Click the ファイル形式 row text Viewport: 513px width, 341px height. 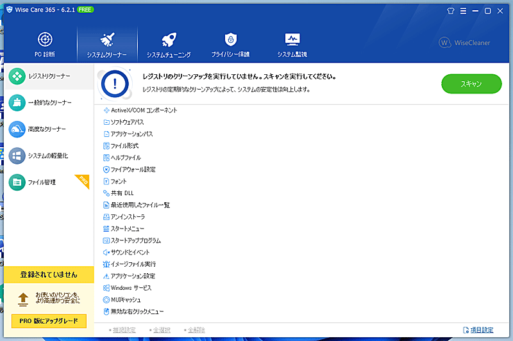point(124,146)
